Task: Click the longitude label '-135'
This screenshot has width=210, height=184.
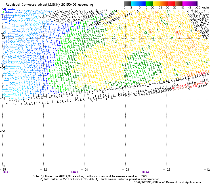Action: (x=3, y=170)
